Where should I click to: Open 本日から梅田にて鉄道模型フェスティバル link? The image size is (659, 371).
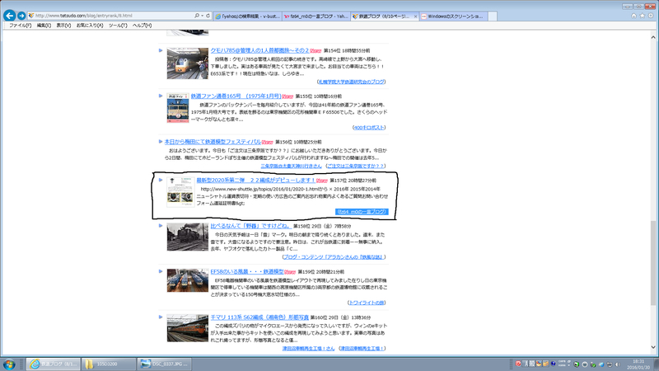tap(213, 142)
